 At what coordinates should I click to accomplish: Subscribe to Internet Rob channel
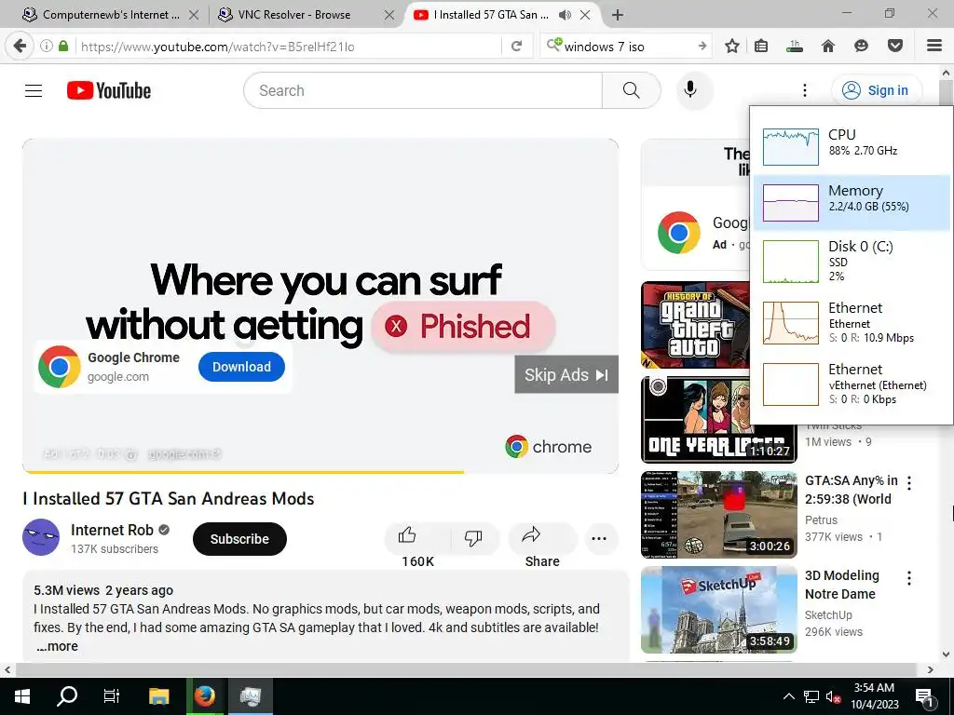(x=239, y=539)
